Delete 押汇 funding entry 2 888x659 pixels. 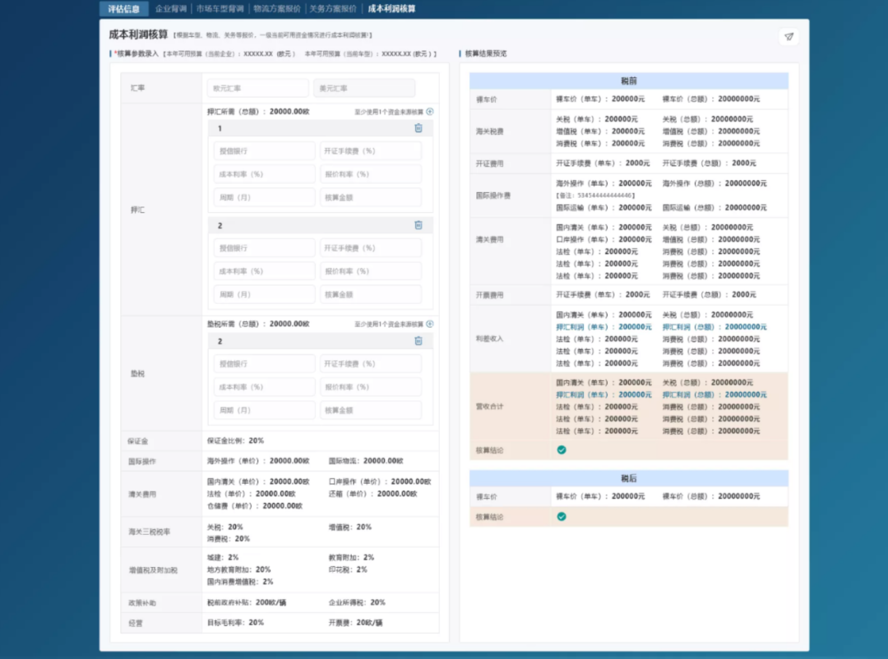pyautogui.click(x=419, y=225)
